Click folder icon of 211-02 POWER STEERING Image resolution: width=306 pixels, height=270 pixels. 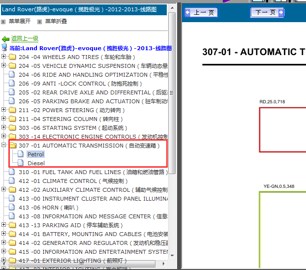click(12, 110)
